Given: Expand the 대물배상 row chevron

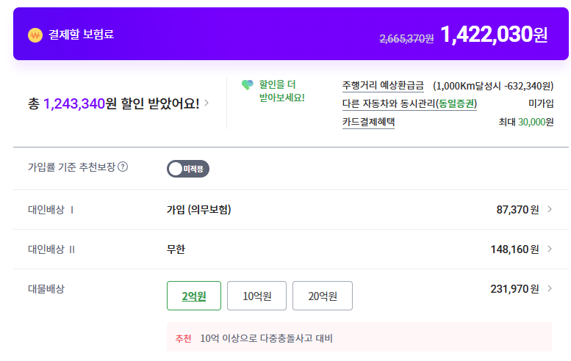Looking at the screenshot, I should tap(550, 289).
